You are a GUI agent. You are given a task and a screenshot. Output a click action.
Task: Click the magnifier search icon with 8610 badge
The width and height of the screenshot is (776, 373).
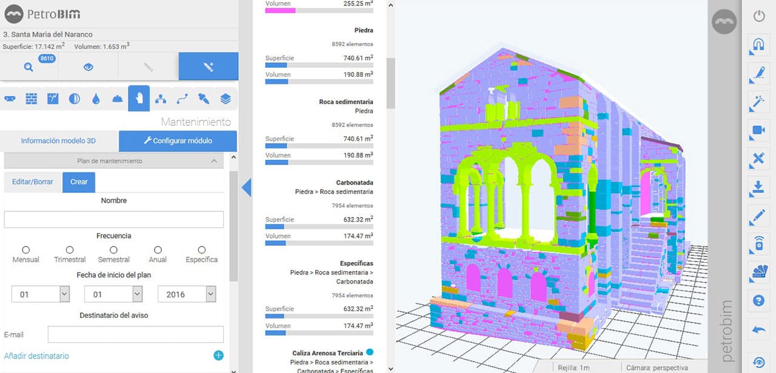click(28, 67)
